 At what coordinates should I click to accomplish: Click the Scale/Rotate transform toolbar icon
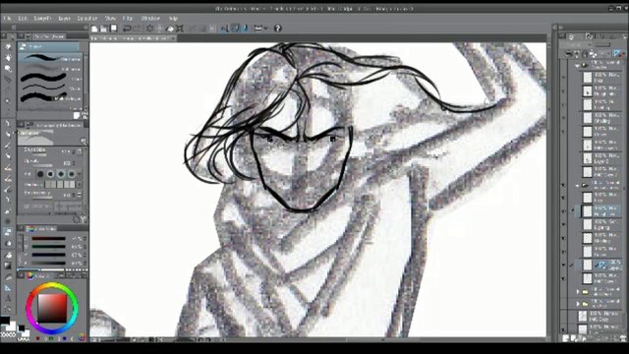(180, 29)
